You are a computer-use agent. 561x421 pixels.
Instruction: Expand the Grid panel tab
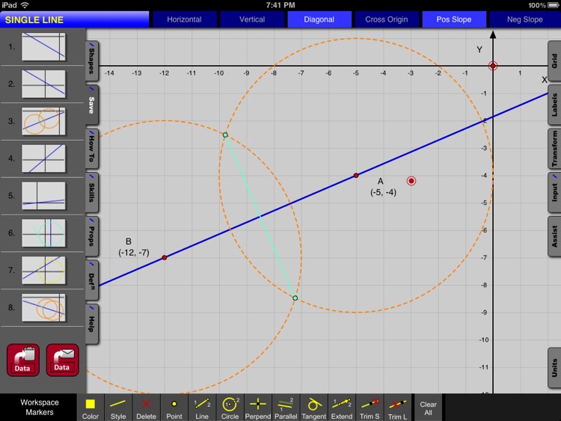click(554, 61)
